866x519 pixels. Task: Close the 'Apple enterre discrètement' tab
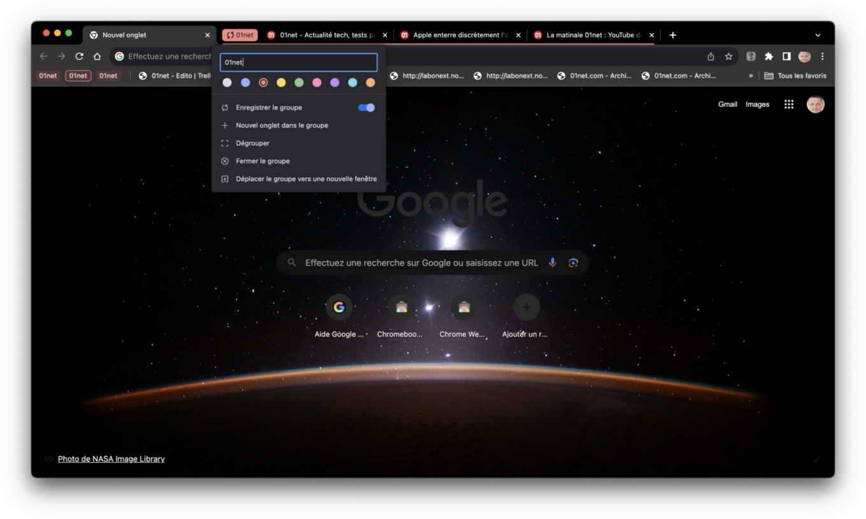click(x=518, y=36)
